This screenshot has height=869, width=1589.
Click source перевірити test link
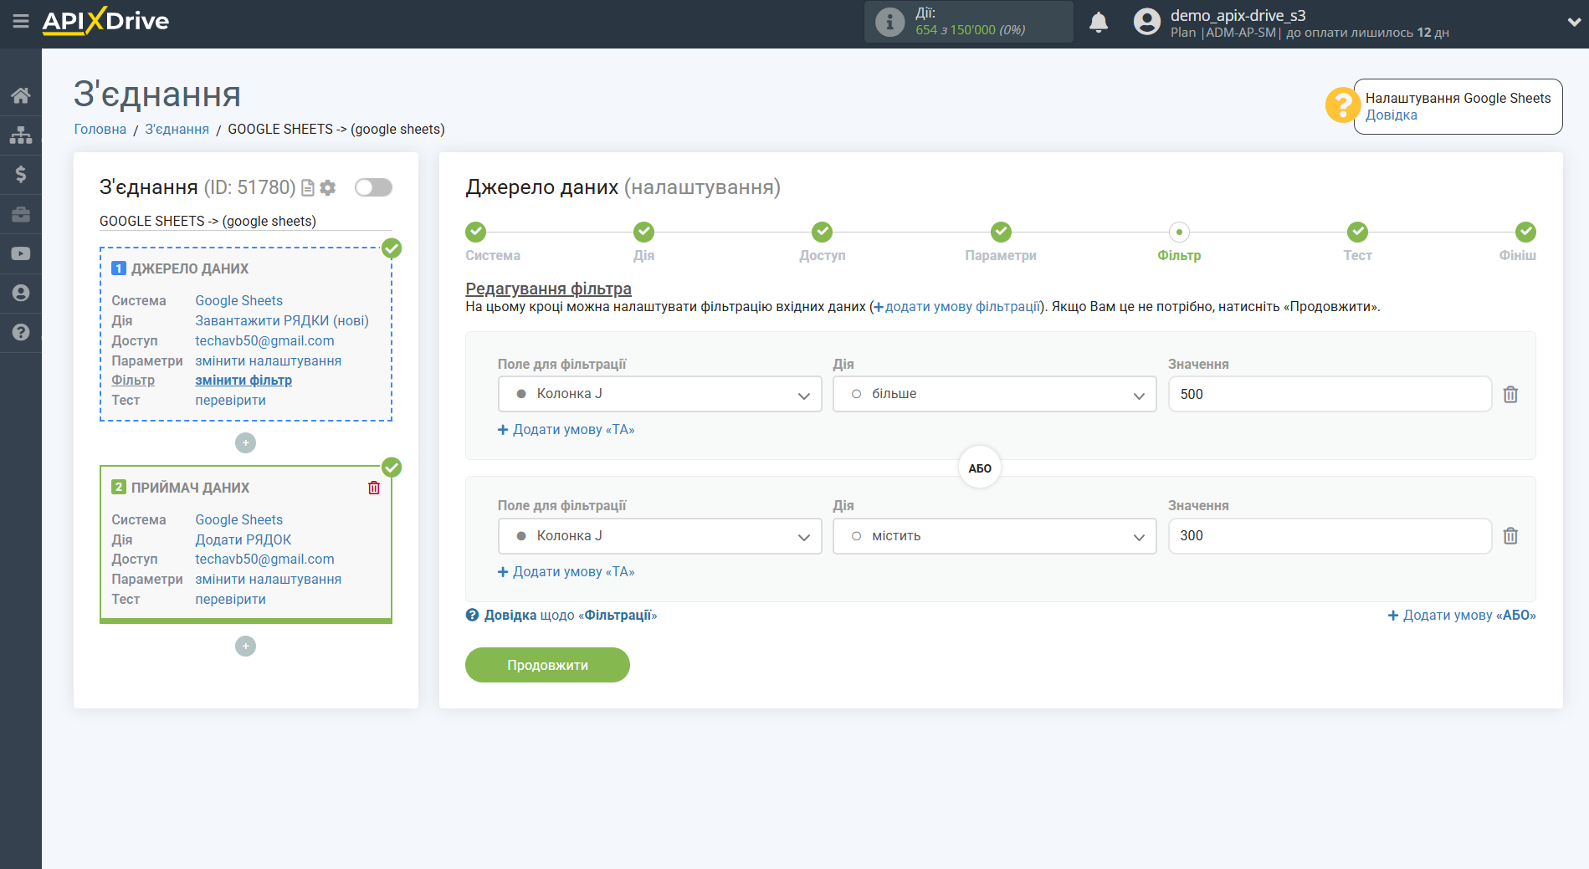pyautogui.click(x=230, y=401)
